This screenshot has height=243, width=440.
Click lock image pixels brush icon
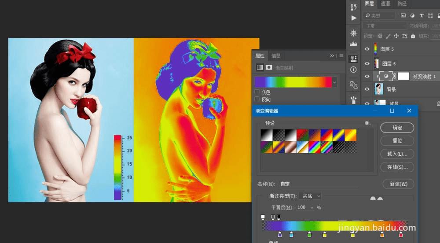[x=388, y=36]
